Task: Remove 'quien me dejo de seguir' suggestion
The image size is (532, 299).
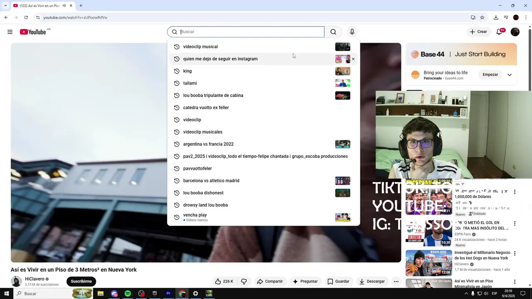Action: [x=353, y=59]
